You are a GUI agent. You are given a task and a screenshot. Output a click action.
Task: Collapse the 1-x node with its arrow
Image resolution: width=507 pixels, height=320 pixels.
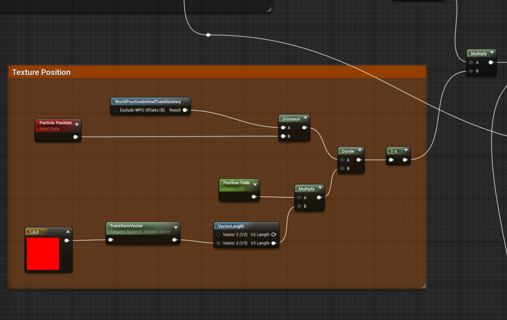coord(406,150)
